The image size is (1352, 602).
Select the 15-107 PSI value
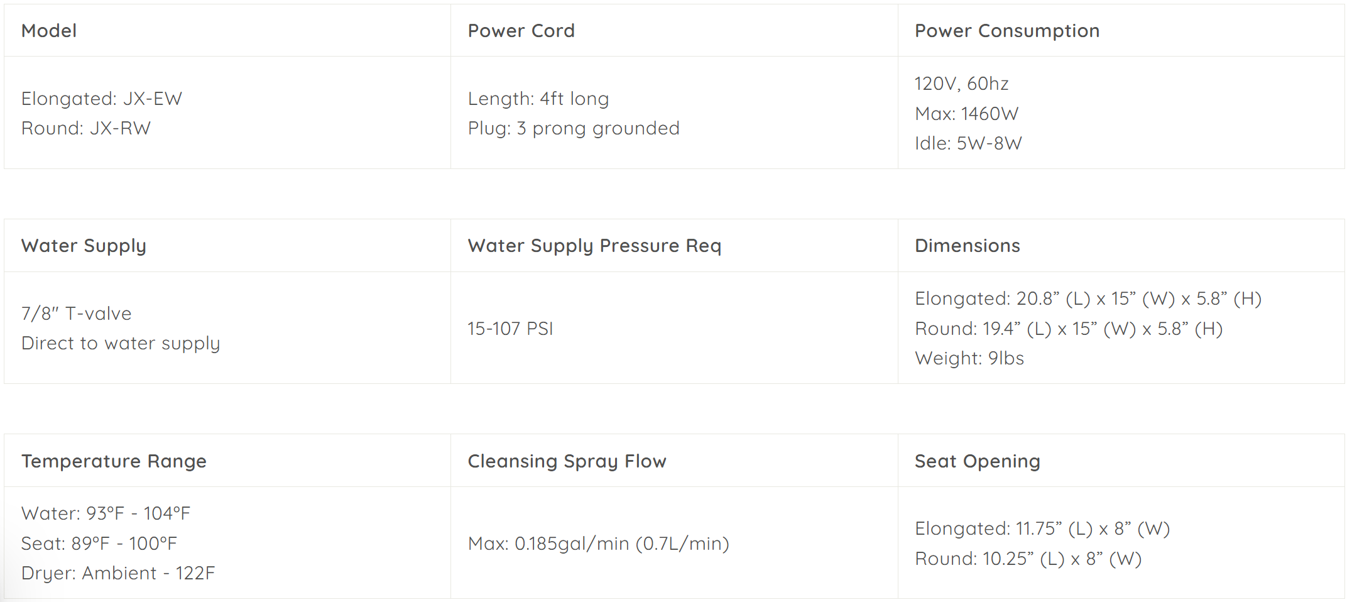pos(510,329)
